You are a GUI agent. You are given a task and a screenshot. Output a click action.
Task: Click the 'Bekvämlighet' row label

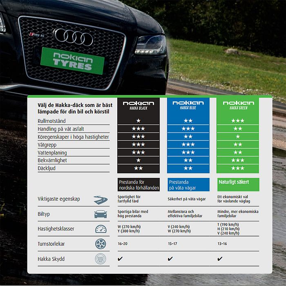[52, 160]
